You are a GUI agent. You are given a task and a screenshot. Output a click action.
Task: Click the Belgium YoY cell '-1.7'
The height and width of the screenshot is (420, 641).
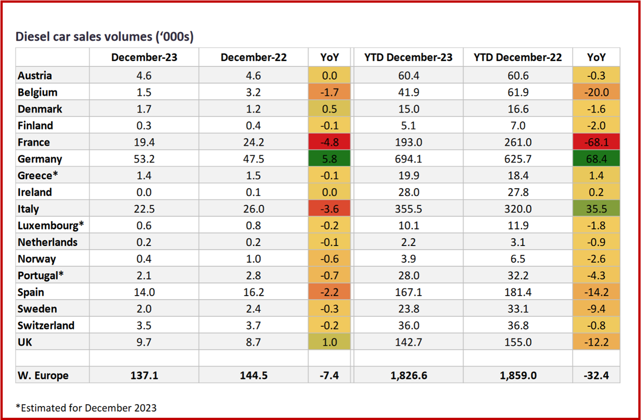coord(330,92)
